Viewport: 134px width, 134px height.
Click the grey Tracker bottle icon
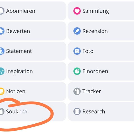pos(77,91)
